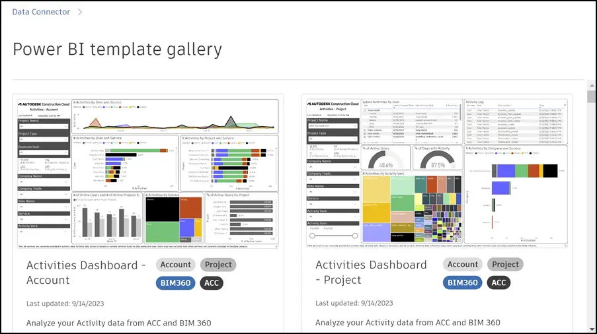Open the Activities Dashboard - Project preview thumbnail
Viewport: 597px width, 334px height.
[437, 174]
